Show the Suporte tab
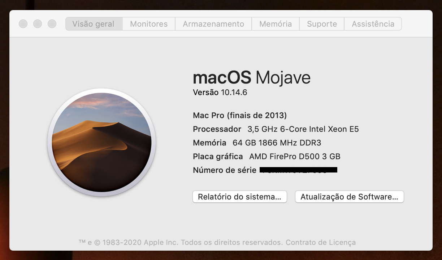Screen dimensions: 442x260 click(x=322, y=24)
